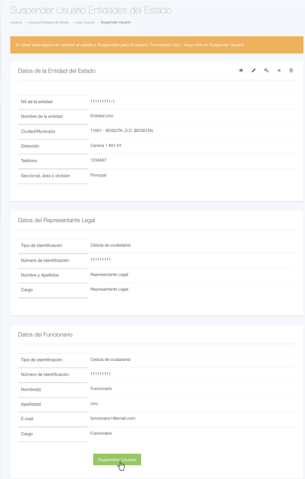Click the Datos de la Entidad del Estado heading
305x479 pixels.
pyautogui.click(x=56, y=71)
